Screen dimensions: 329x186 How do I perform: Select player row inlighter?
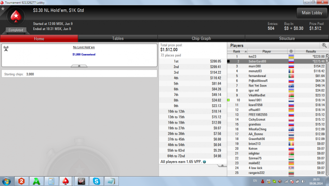pyautogui.click(x=276, y=153)
